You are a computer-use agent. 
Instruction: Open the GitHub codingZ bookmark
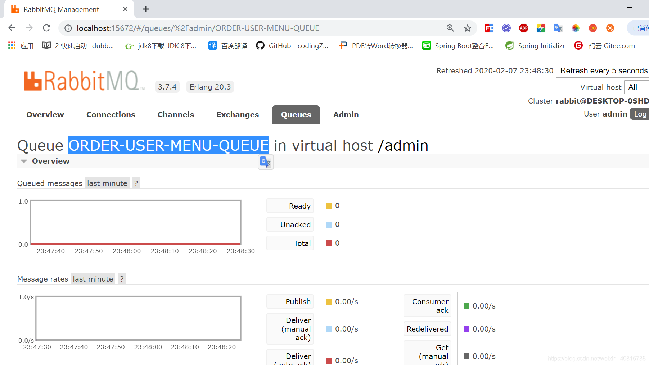coord(292,46)
